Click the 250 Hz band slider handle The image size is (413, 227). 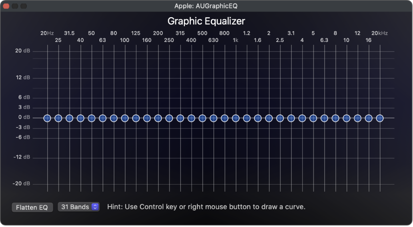(x=169, y=118)
